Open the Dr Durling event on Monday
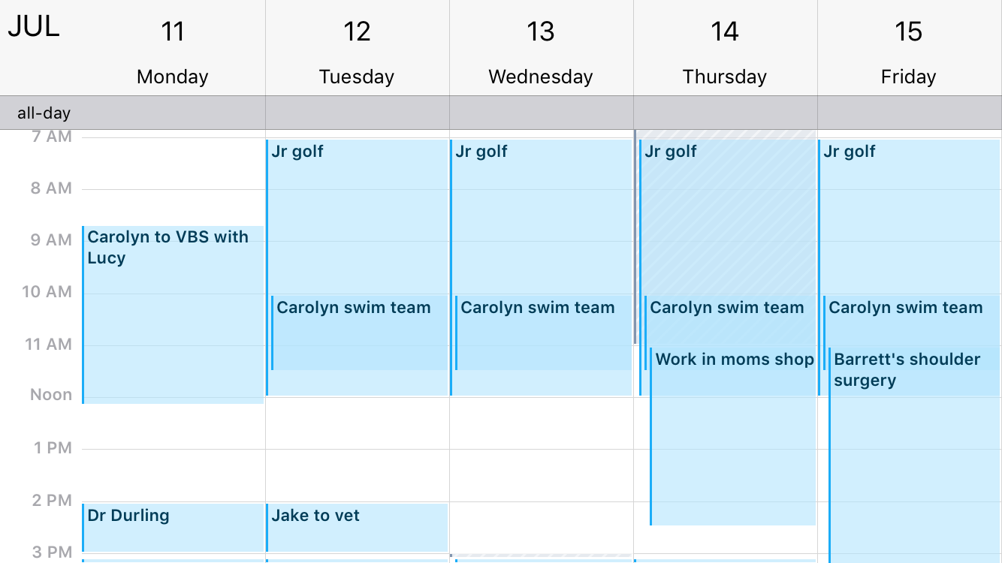The height and width of the screenshot is (563, 1002). [x=173, y=528]
